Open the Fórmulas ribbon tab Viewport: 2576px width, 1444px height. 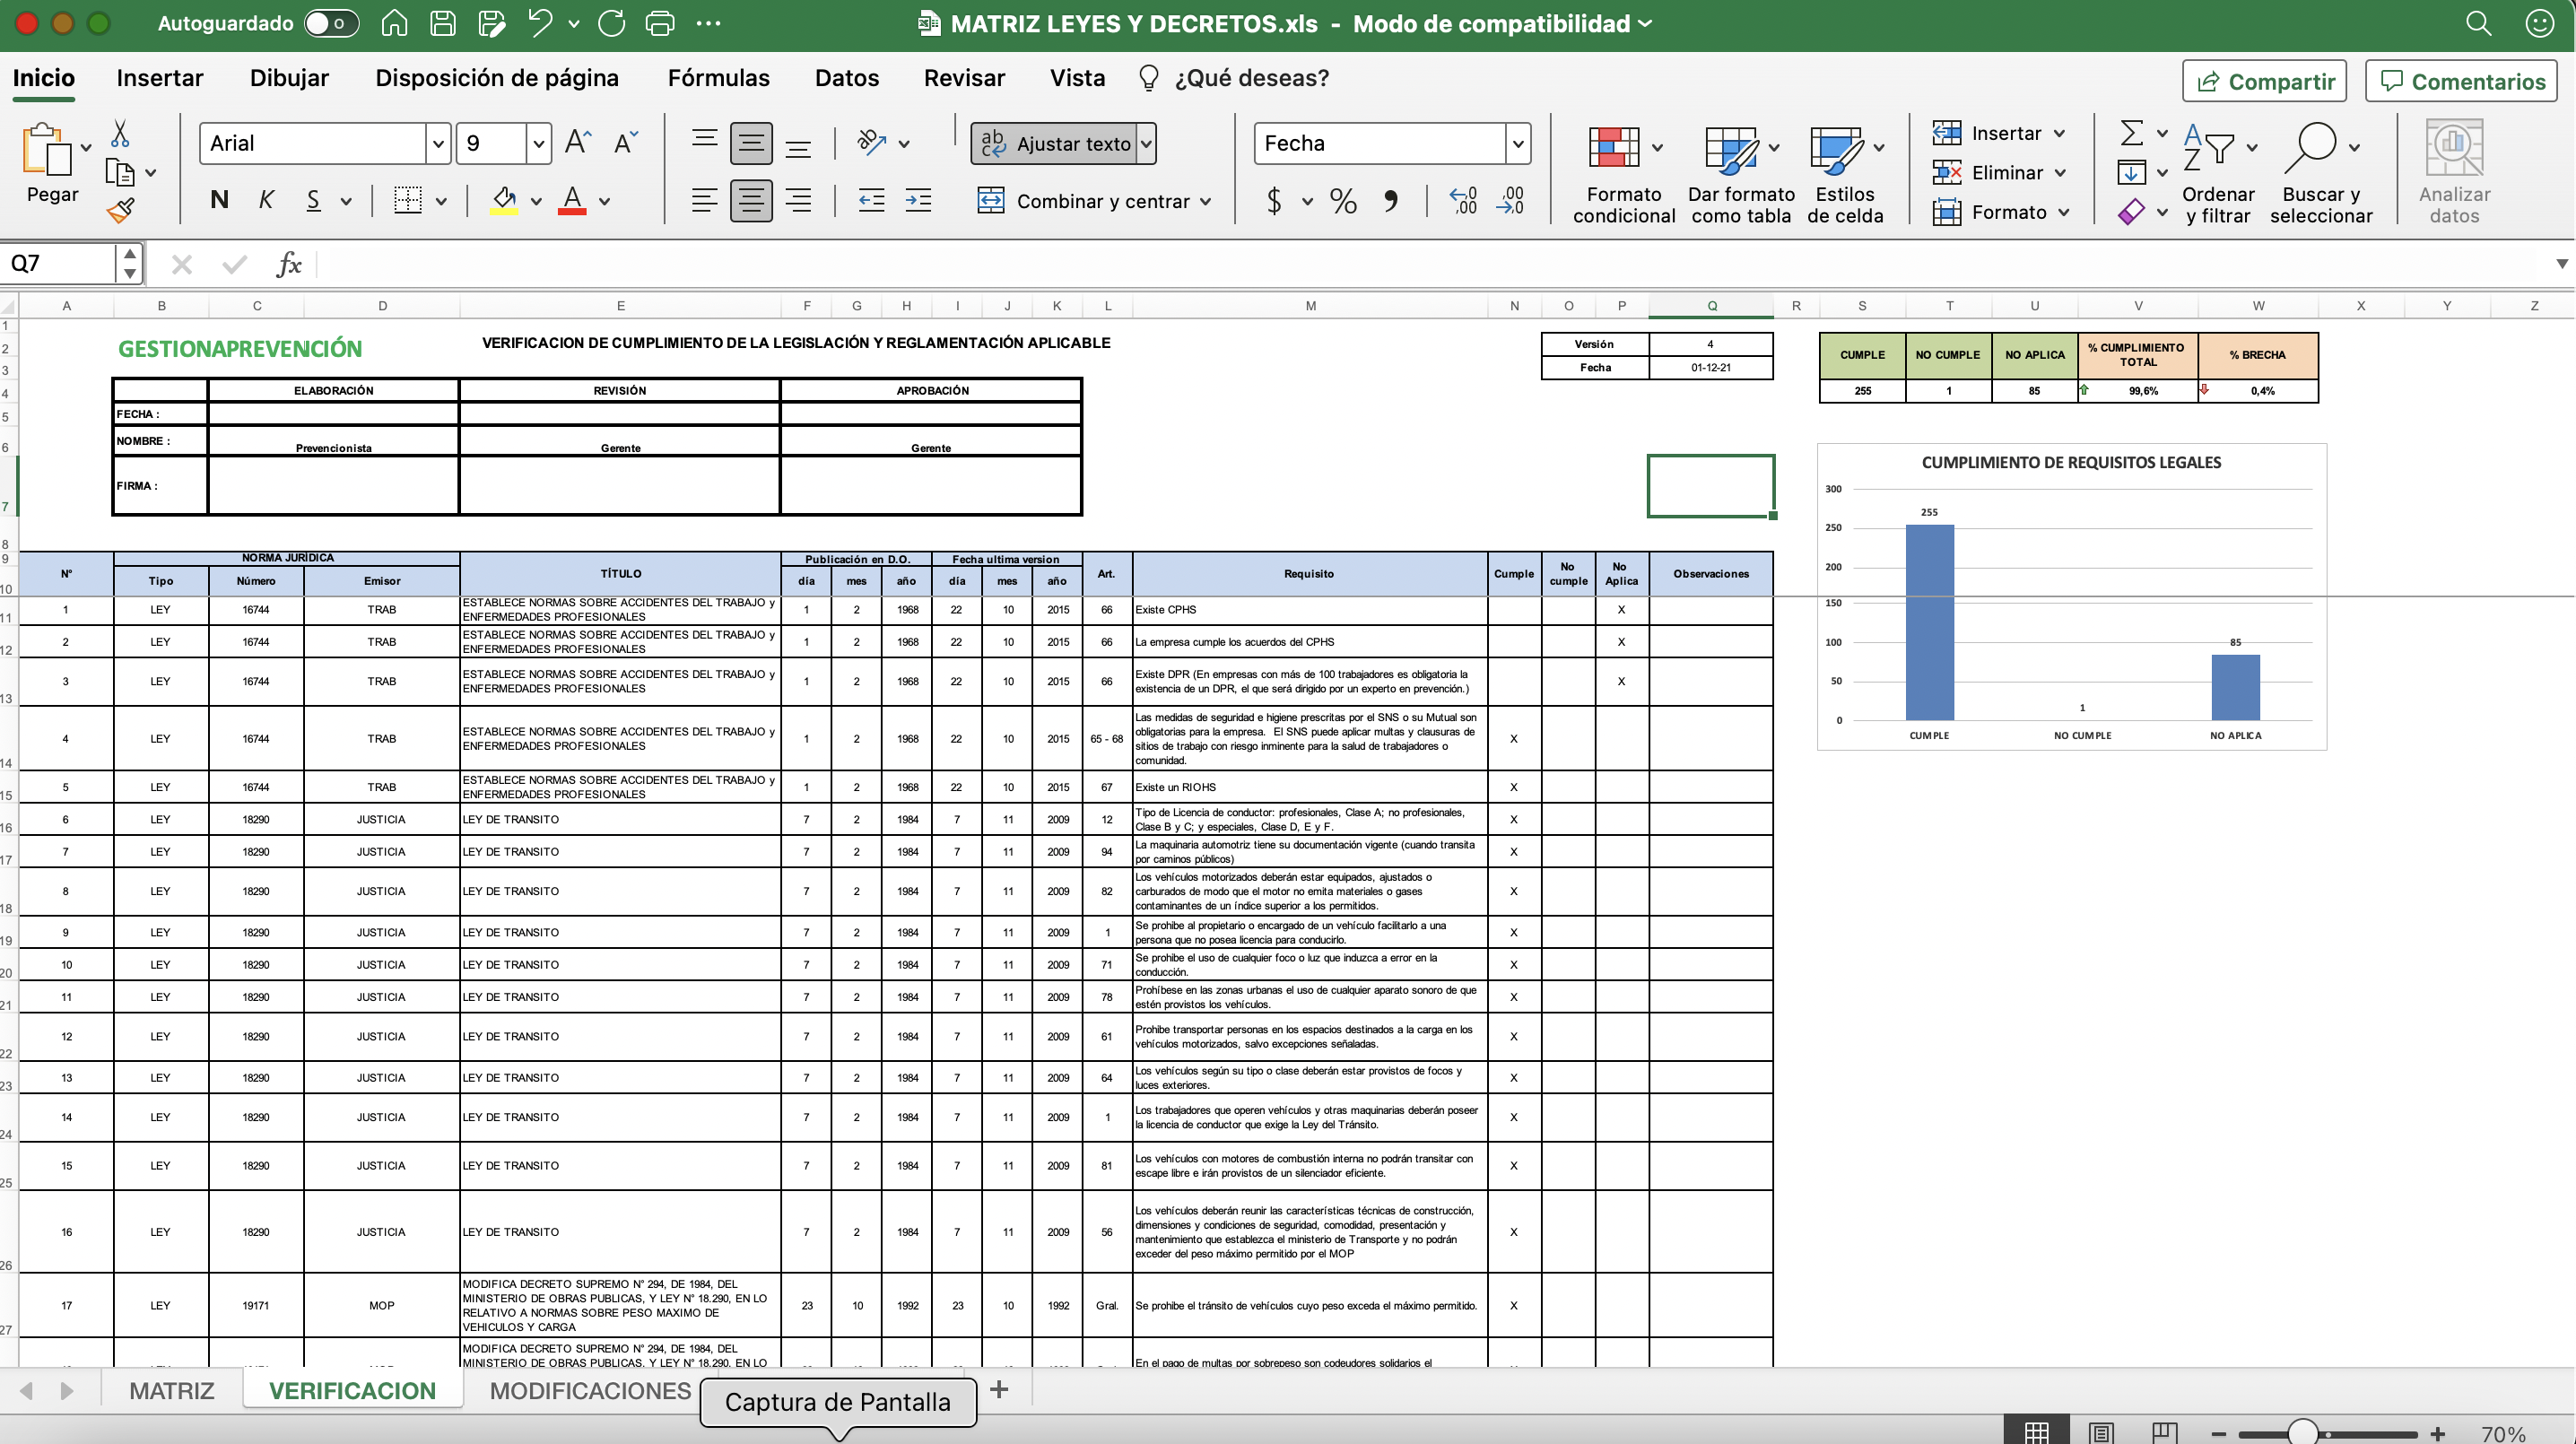(x=718, y=78)
